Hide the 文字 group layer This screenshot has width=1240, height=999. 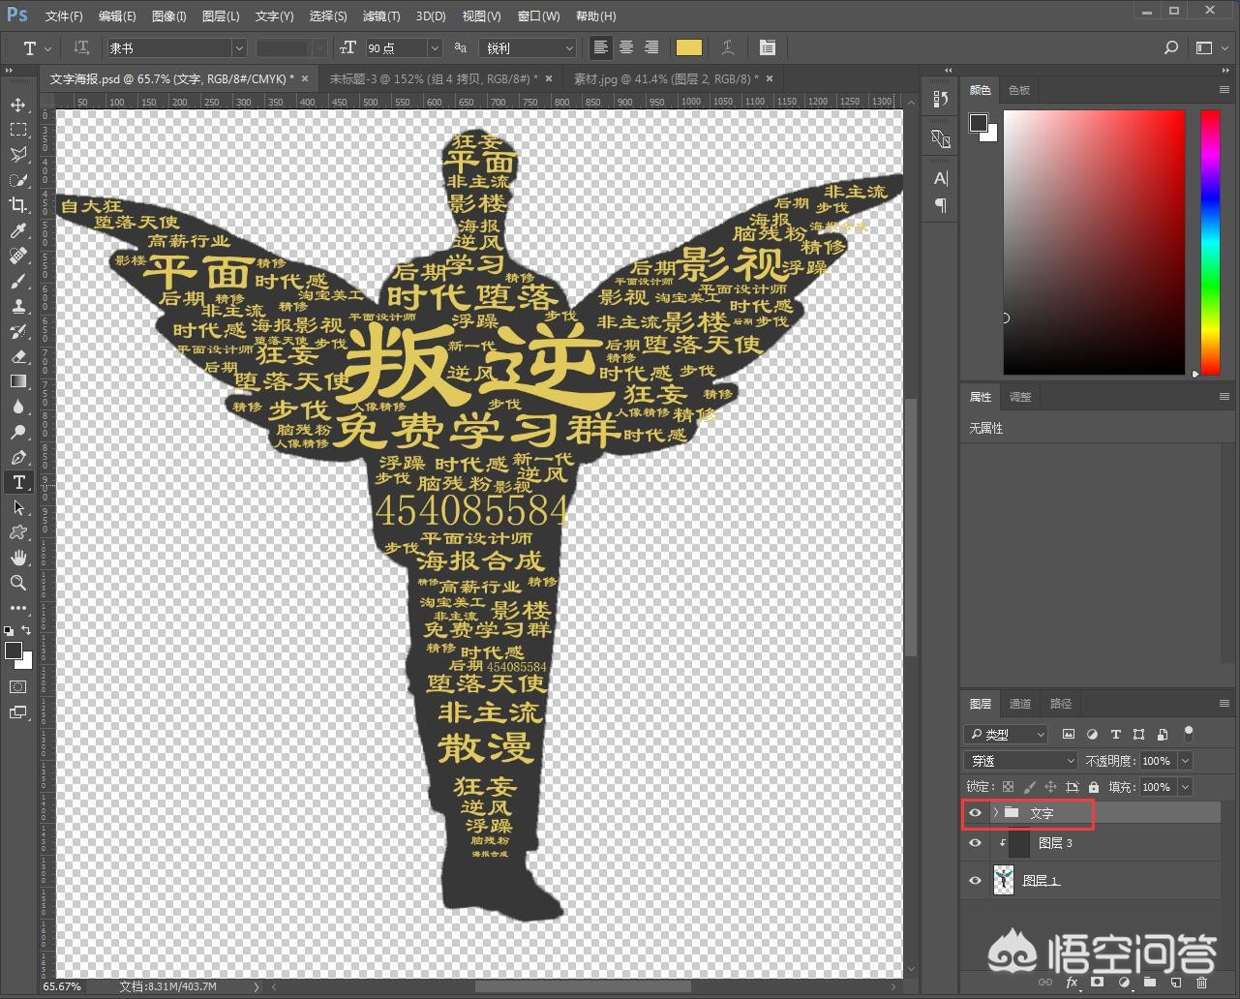(975, 813)
